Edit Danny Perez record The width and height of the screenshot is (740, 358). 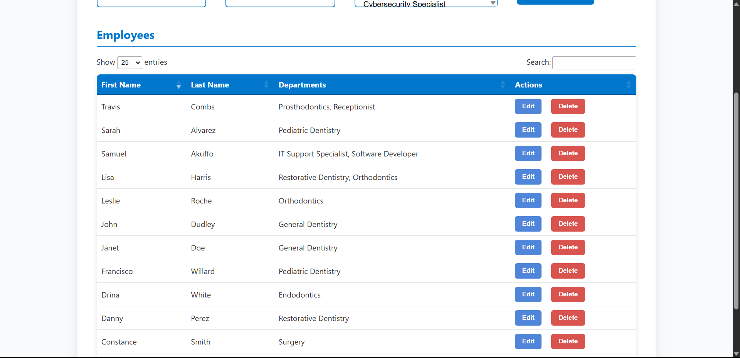528,318
